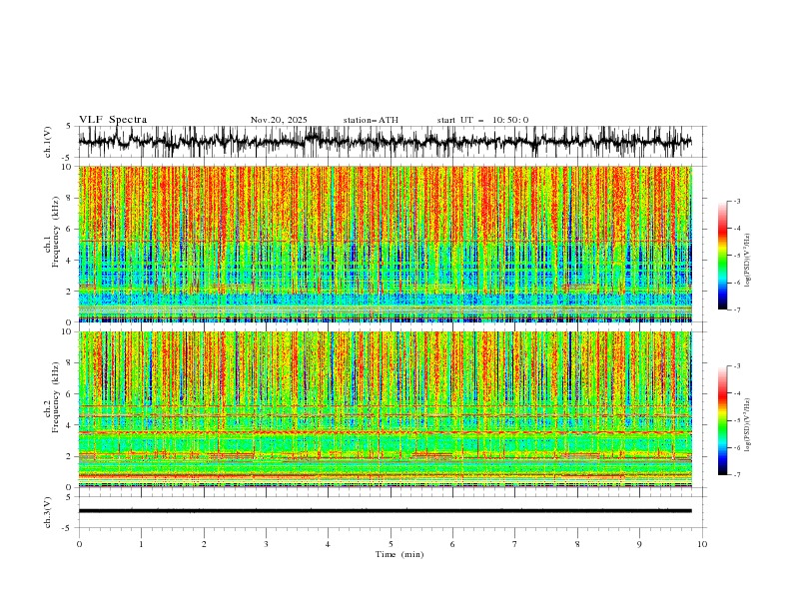Click the "8" kHz tick on ch.1 frequency axis
The image size is (791, 611).
click(69, 198)
